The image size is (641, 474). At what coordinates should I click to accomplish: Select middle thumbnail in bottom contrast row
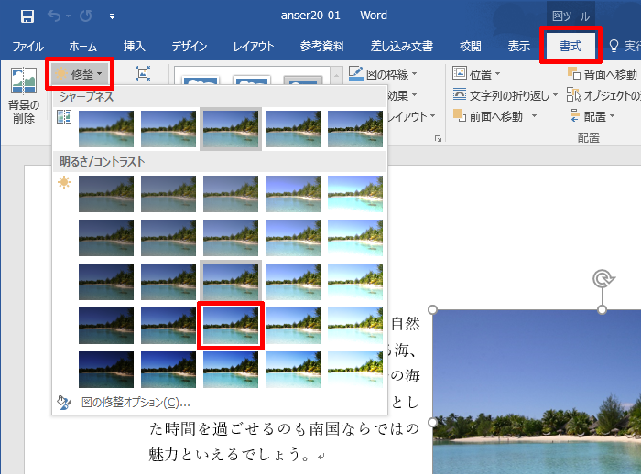[x=231, y=370]
